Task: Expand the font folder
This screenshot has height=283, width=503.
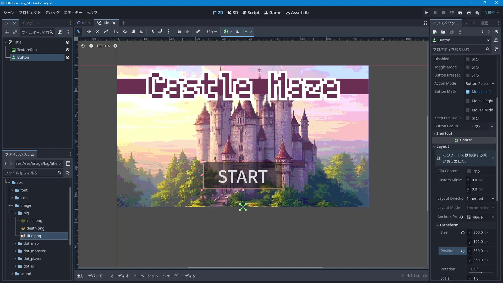Action: pyautogui.click(x=12, y=190)
